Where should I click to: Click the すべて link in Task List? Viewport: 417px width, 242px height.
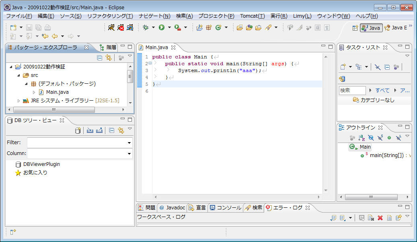click(382, 91)
